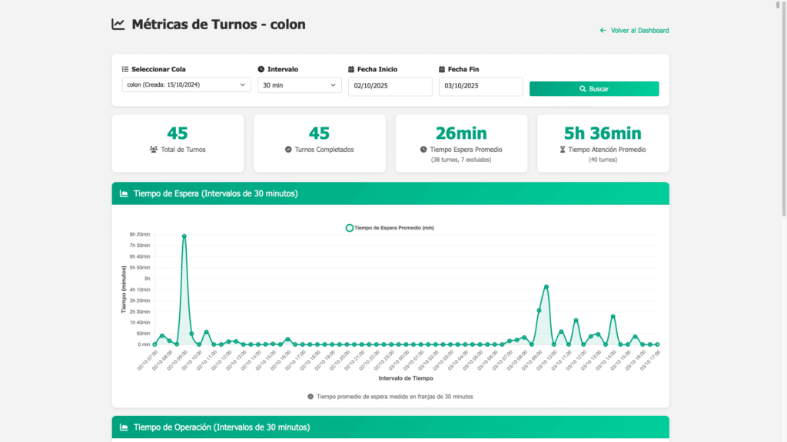Click the calendar icon next to Fecha Inicio
Viewport: 787px width, 442px height.
(351, 69)
